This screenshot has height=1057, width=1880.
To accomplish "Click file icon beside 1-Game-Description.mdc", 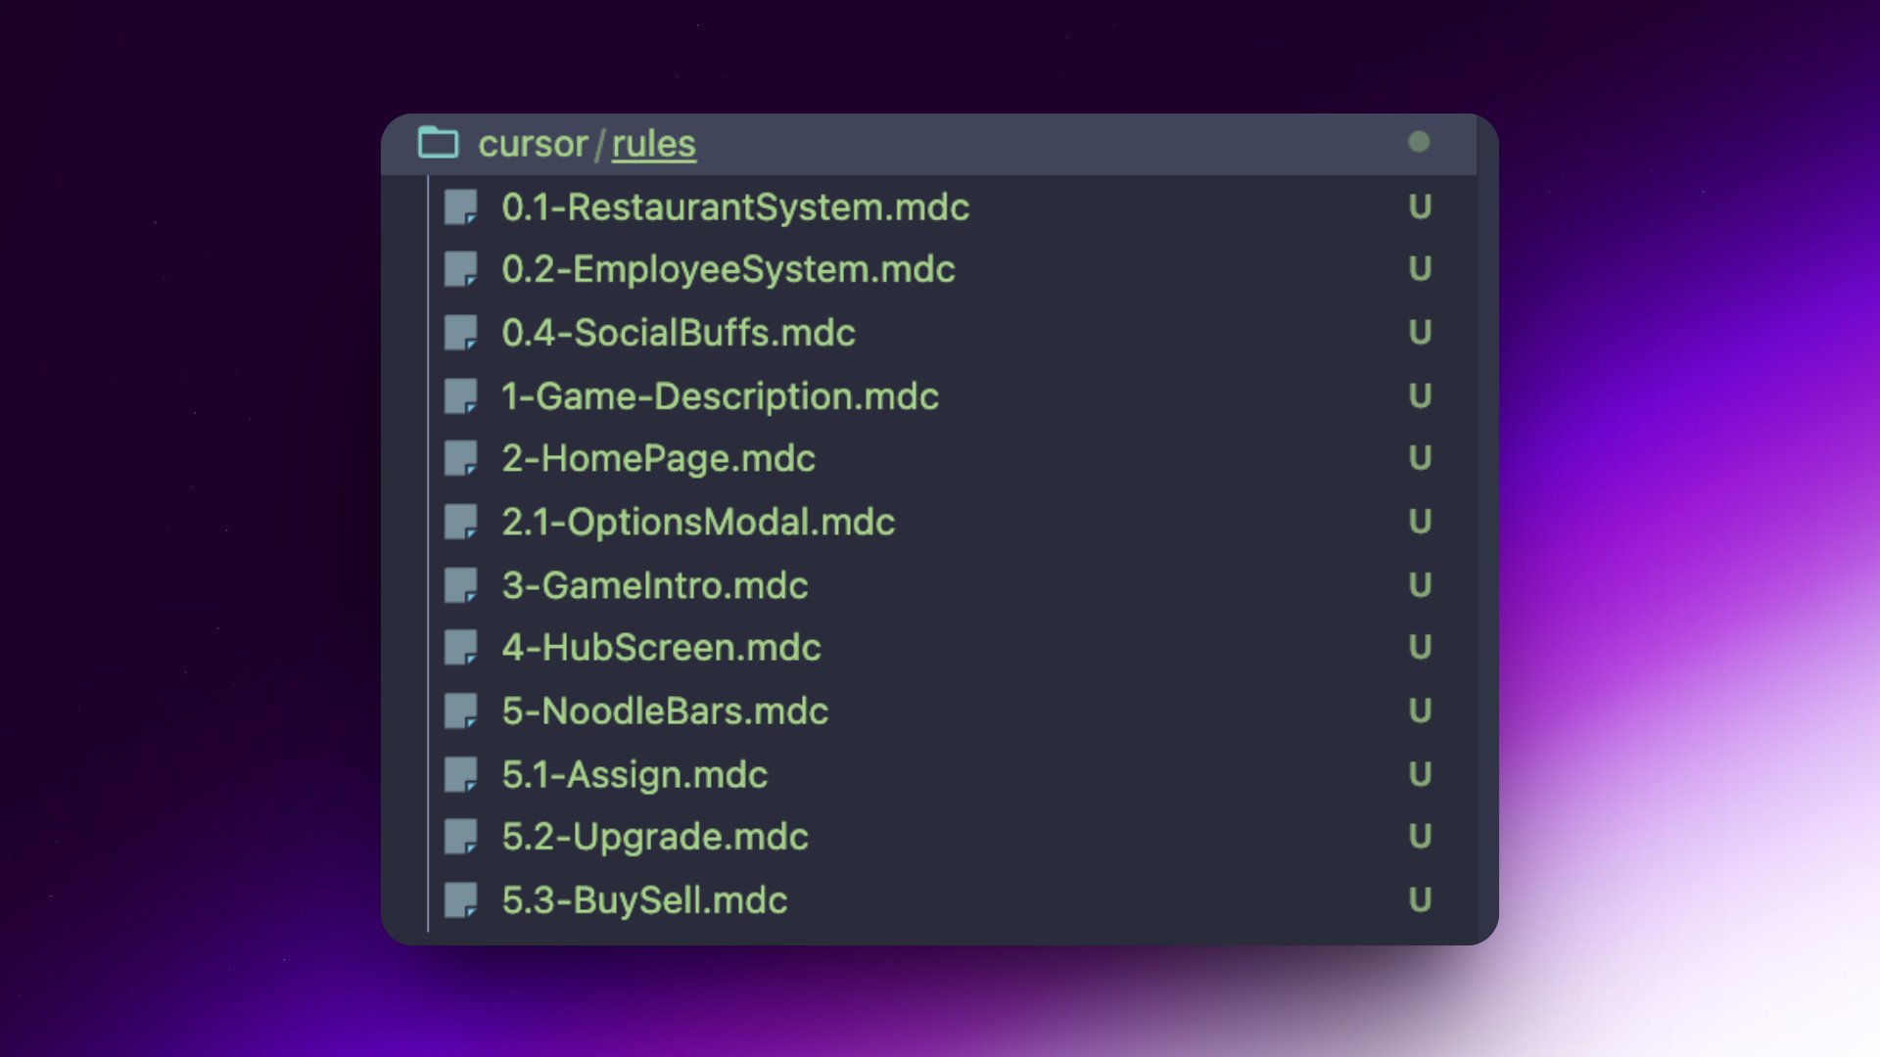I will (461, 396).
